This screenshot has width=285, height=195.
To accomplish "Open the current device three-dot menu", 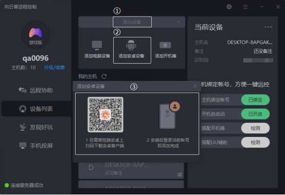I will pos(268,27).
